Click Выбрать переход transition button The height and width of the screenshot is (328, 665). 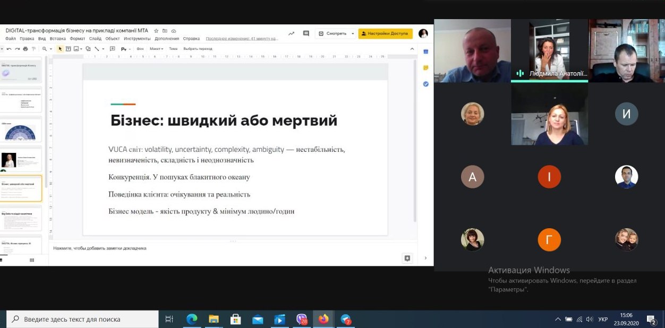click(198, 49)
